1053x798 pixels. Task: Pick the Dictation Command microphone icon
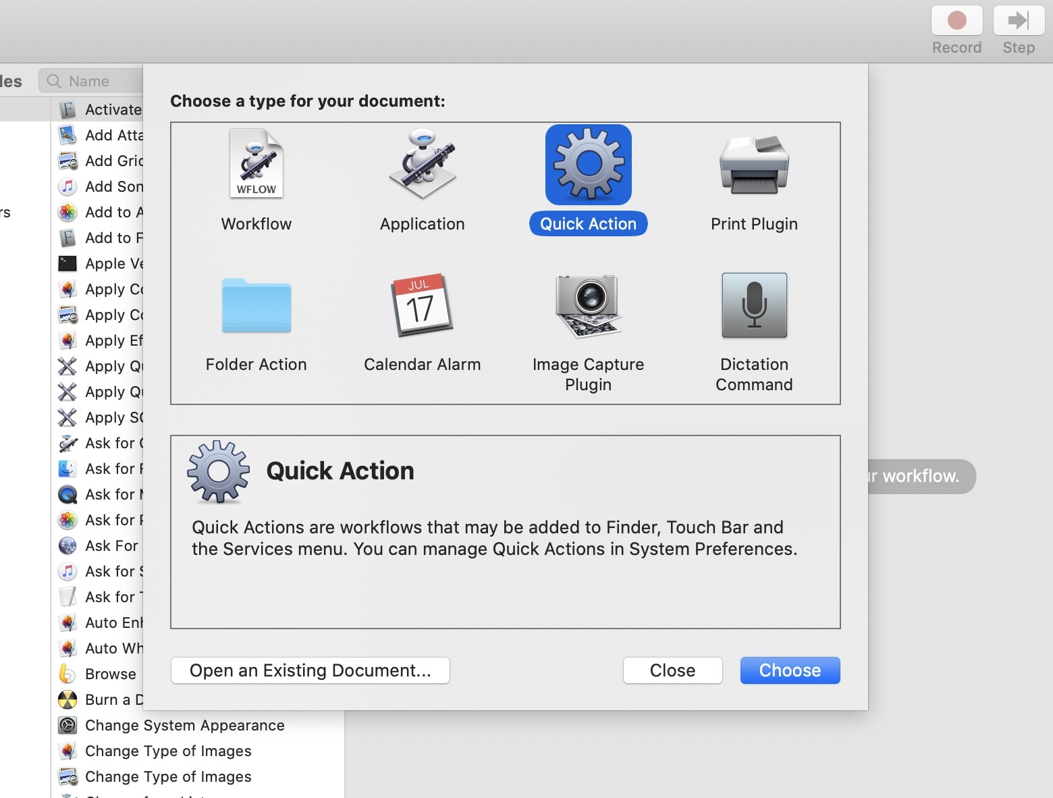click(x=754, y=306)
